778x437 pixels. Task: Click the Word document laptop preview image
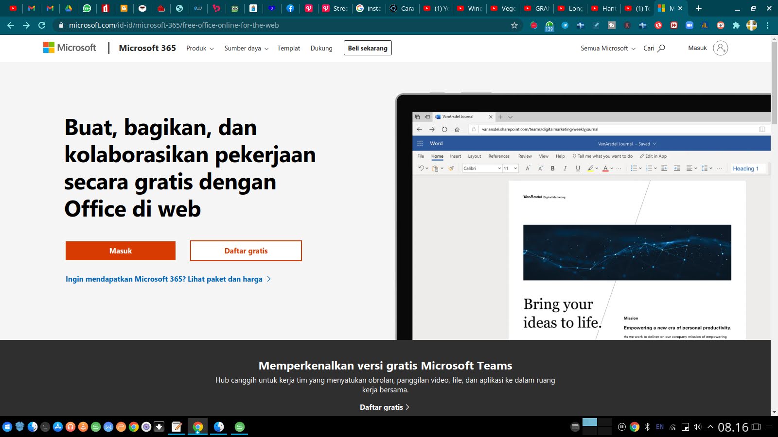pos(583,217)
